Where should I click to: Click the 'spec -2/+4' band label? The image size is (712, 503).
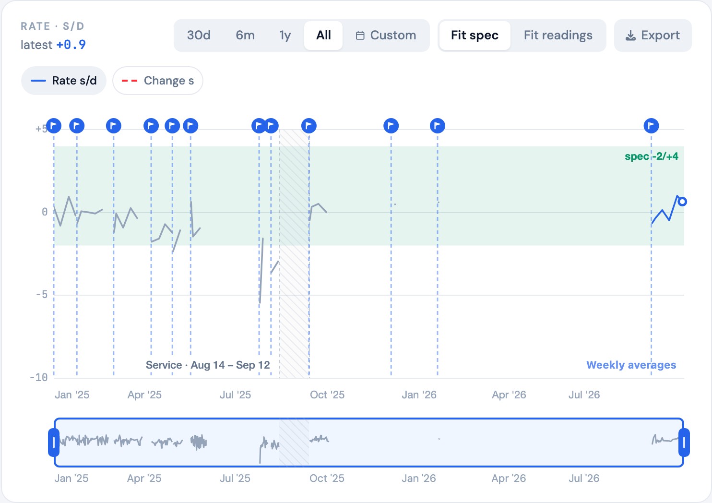click(651, 156)
